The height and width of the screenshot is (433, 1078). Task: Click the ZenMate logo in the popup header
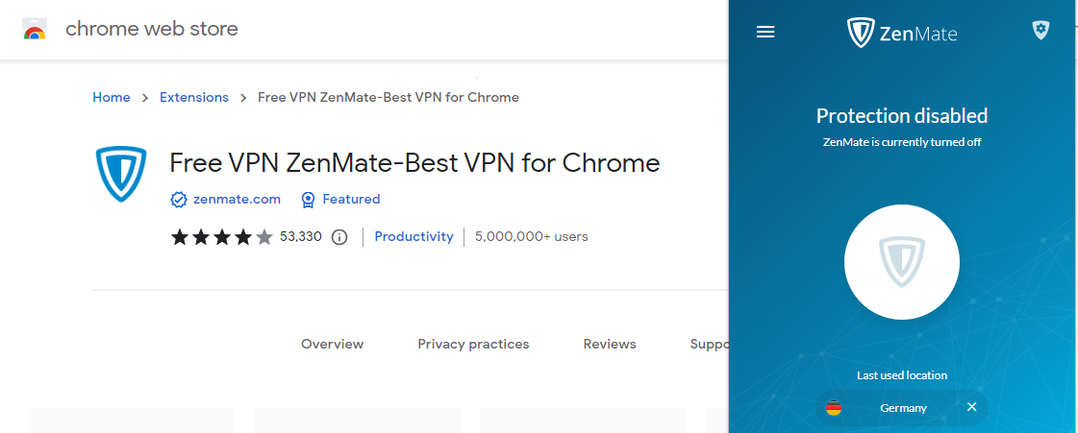902,33
